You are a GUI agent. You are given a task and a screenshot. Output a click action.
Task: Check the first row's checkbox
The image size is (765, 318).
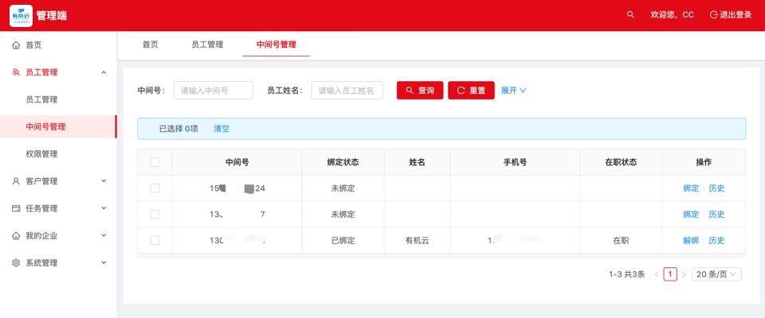(x=155, y=188)
